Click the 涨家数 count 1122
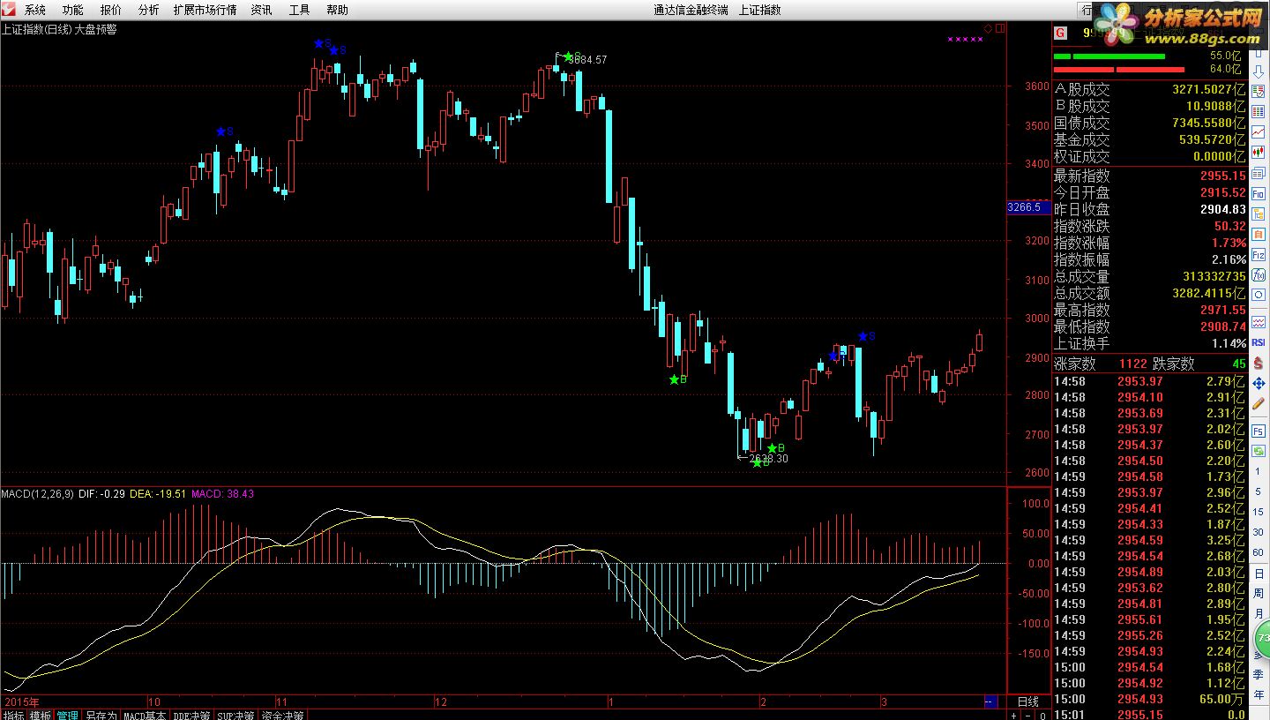Screen dimensions: 1270x720 point(1133,364)
